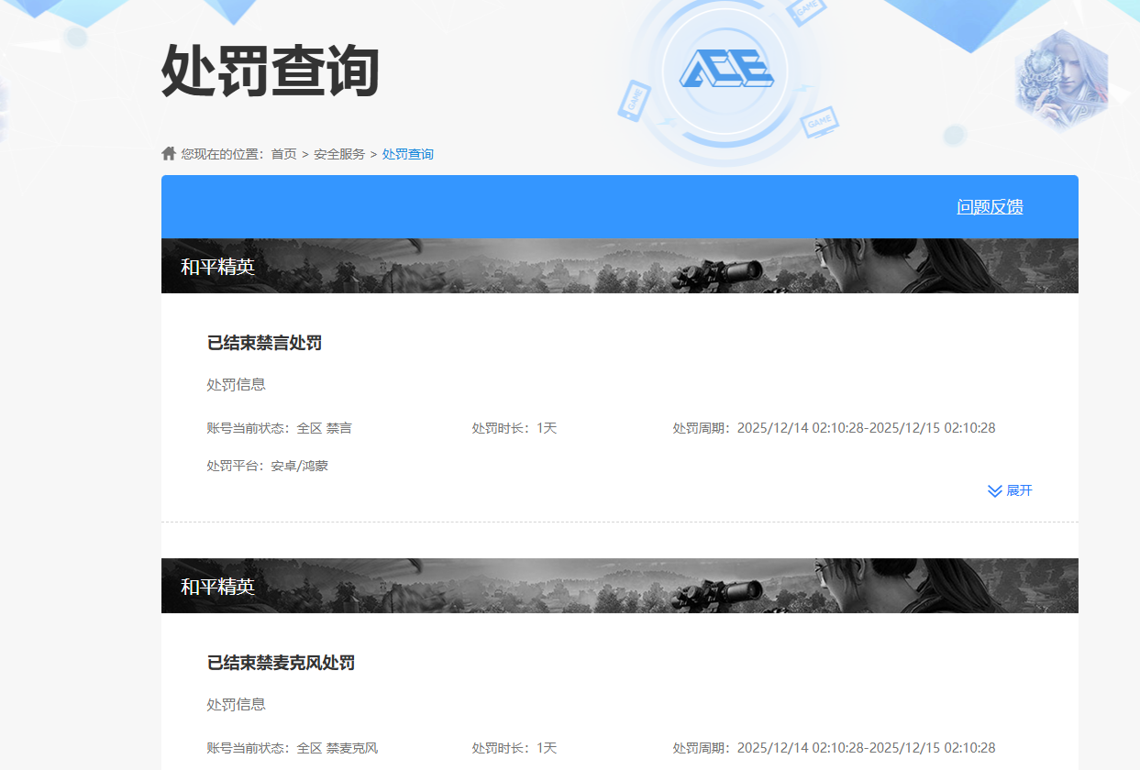
Task: Select the 已结束禁麦克风处罚 heading
Action: tap(282, 663)
